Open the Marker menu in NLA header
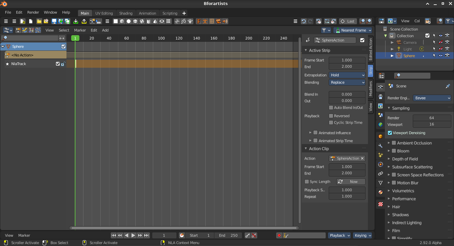Image resolution: width=454 pixels, height=246 pixels. [80, 30]
